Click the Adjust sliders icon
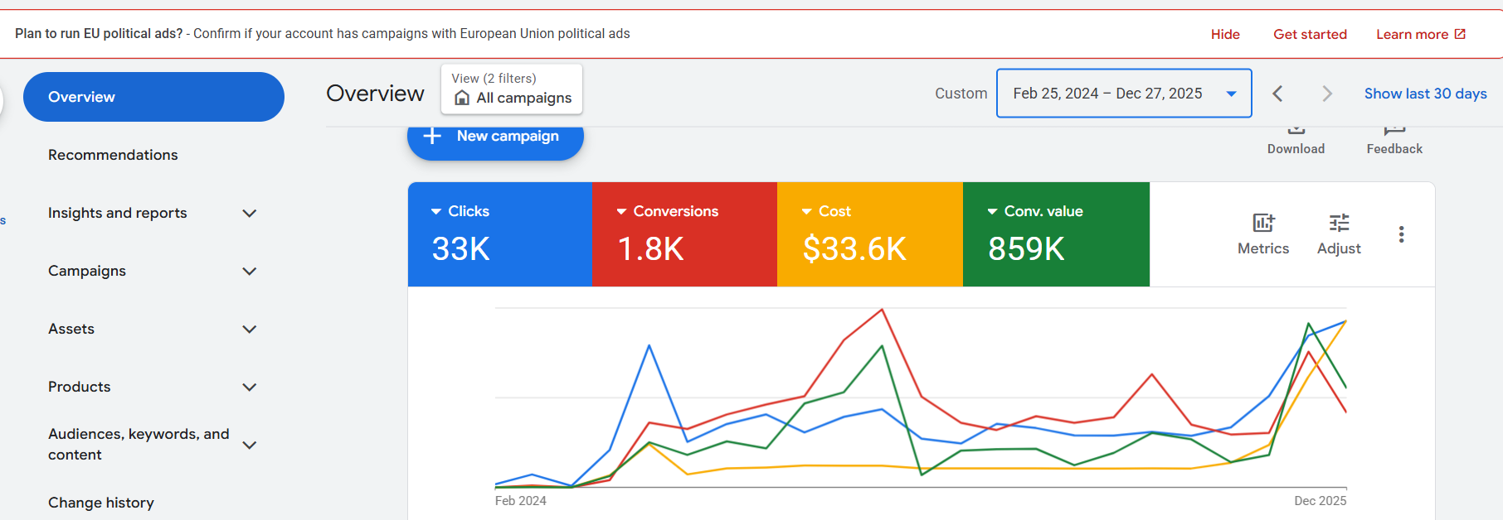This screenshot has width=1503, height=520. 1339,223
